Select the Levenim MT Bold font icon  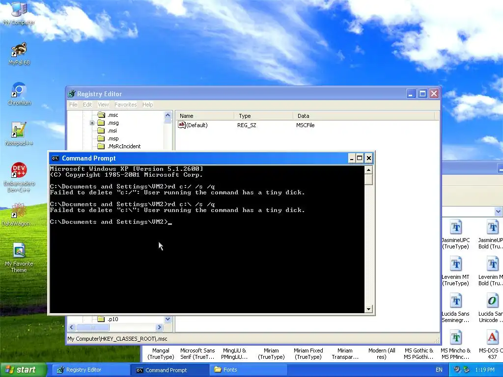(492, 264)
